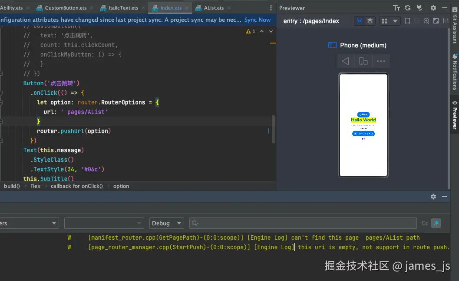Click the 'option' breadcrumb item

coord(121,186)
